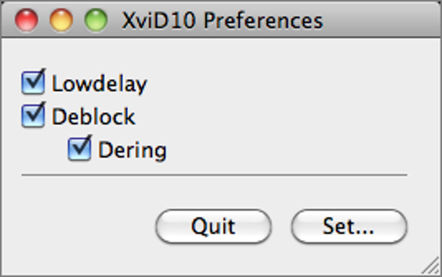Click the Lowdelay label text
The height and width of the screenshot is (277, 442).
click(x=100, y=84)
